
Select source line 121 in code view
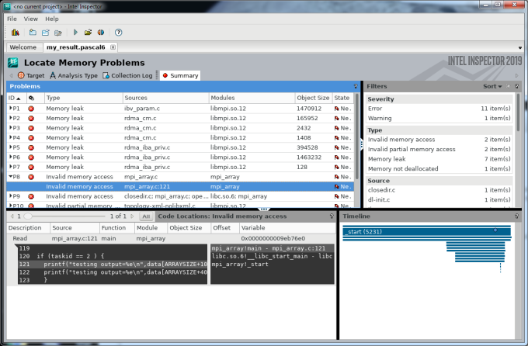pos(113,265)
